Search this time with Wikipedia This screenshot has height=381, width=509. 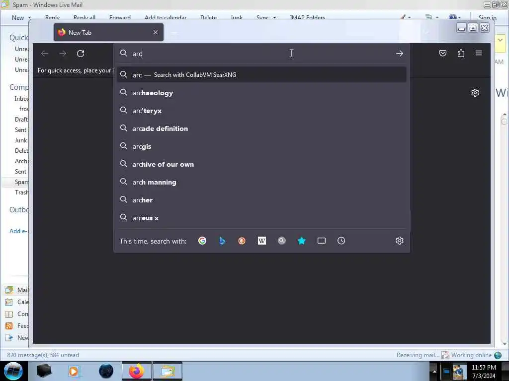261,241
